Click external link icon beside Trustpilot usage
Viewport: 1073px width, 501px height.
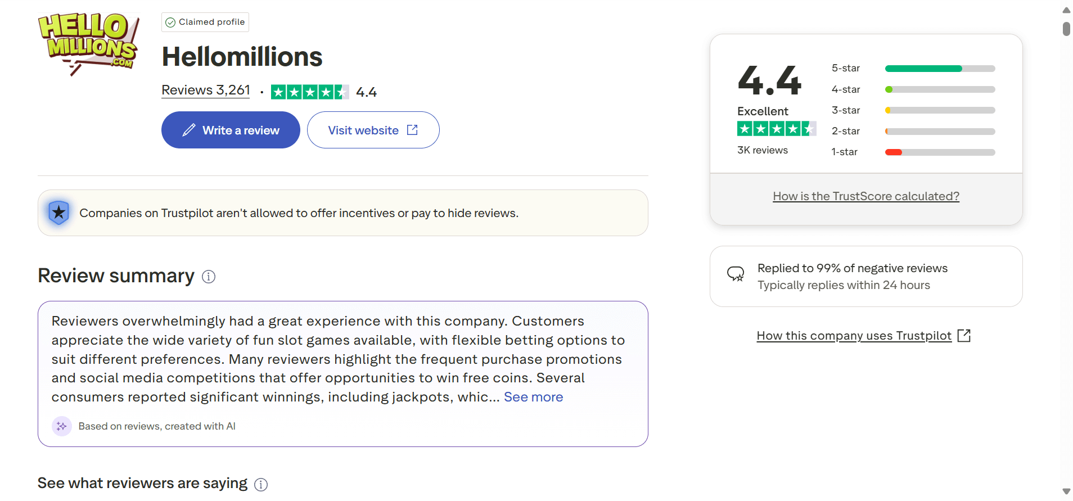(964, 336)
